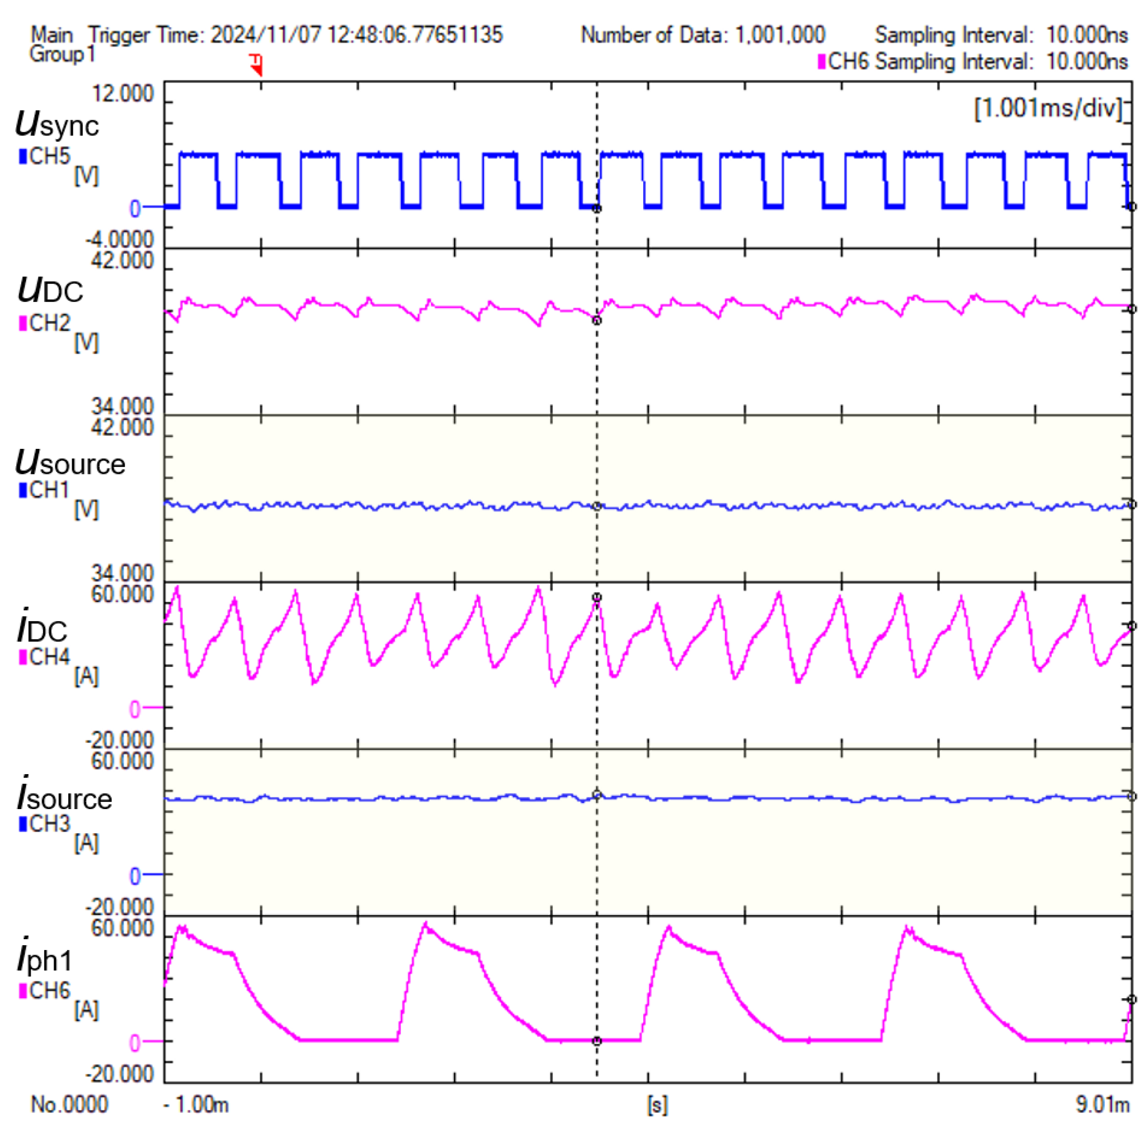
Task: Click the 9.01m end time label
Action: coord(1103,1104)
